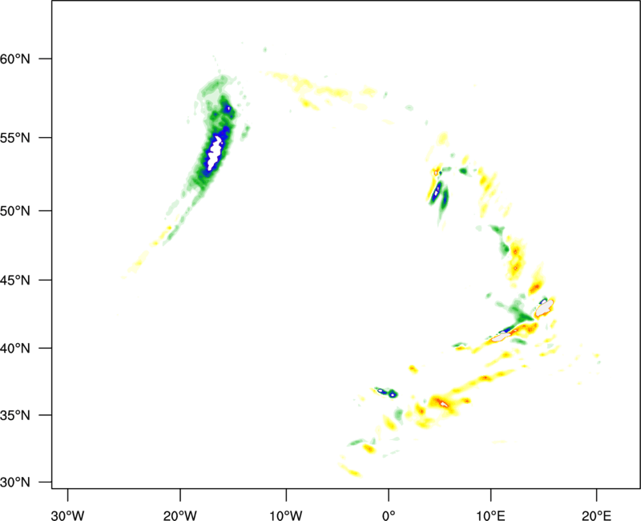This screenshot has height=521, width=641.
Task: Select the large white-core anomaly near 54°N 17°W
Action: tap(215, 153)
